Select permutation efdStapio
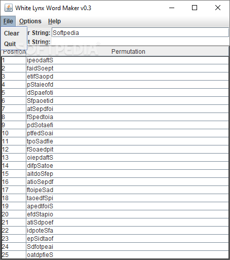Screen dimensions: 230x260 (x=127, y=214)
